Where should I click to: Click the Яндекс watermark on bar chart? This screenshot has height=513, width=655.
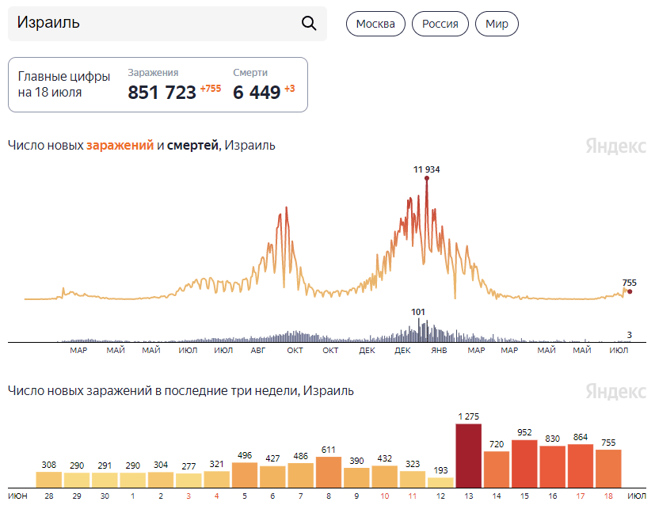click(615, 391)
